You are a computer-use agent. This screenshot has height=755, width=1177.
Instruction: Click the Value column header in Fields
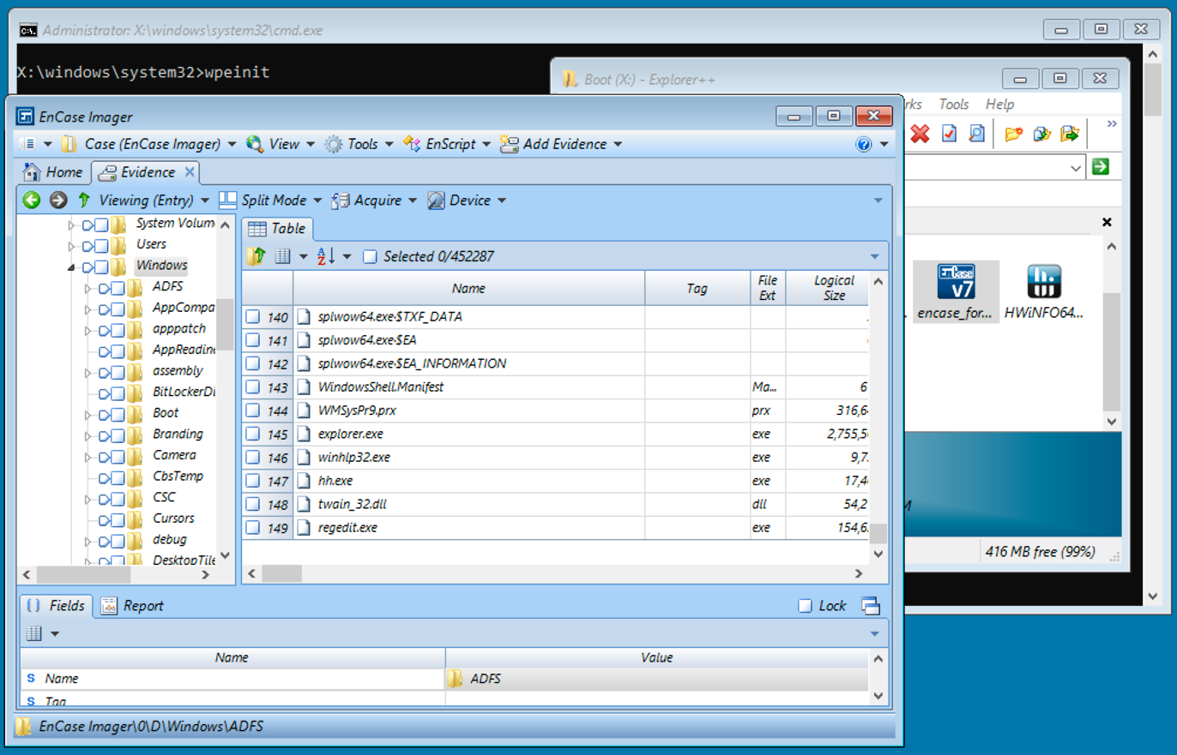point(657,658)
